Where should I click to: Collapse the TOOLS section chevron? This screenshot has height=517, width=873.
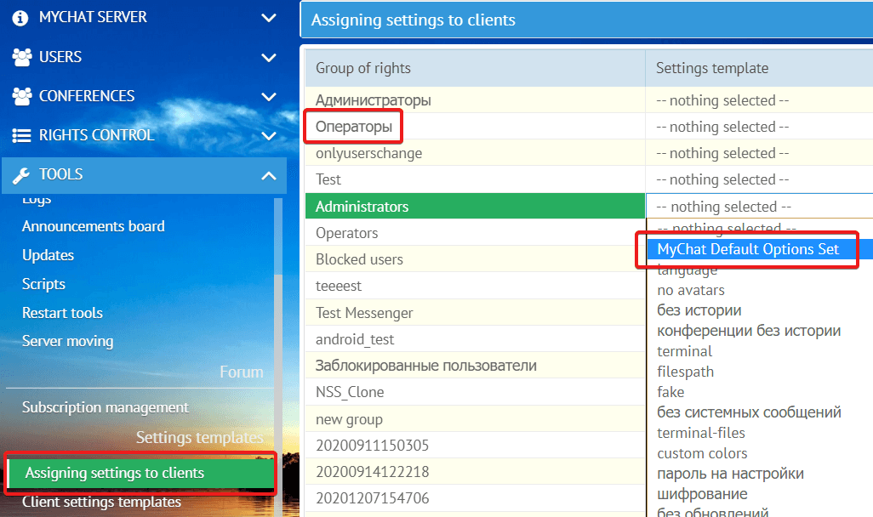pyautogui.click(x=269, y=175)
